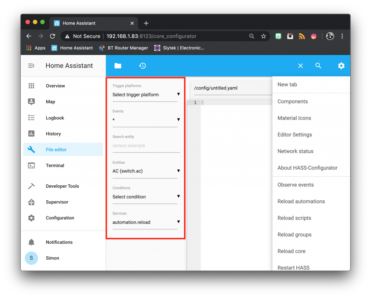Click the Search entity input field
371x298 pixels.
tap(146, 146)
